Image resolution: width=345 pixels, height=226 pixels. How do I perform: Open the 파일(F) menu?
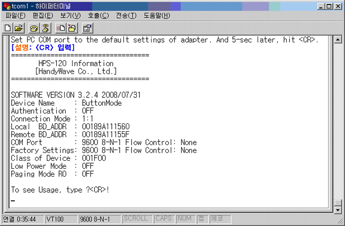click(15, 15)
